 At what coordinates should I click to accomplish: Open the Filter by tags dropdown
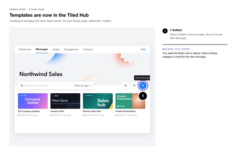(83, 86)
